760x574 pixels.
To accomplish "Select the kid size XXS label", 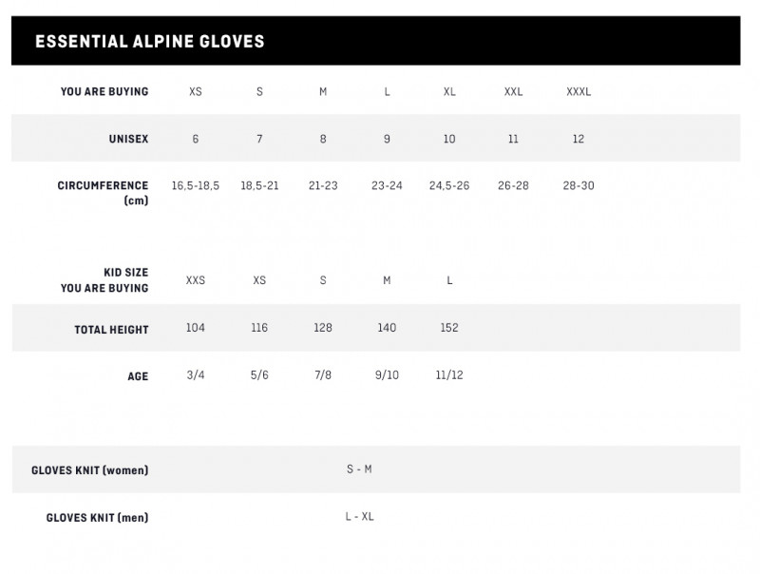I will pyautogui.click(x=196, y=280).
